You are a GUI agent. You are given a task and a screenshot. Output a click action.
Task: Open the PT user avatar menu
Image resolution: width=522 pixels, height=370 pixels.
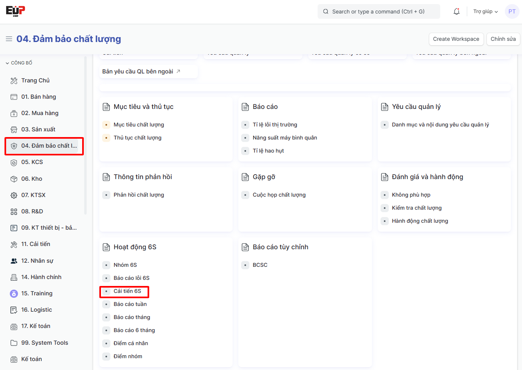click(x=512, y=11)
